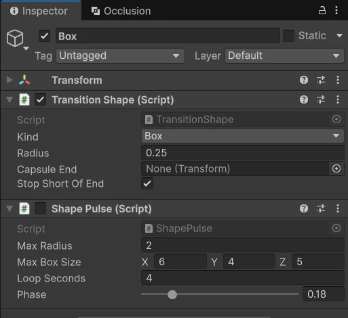The image size is (348, 318).
Task: Toggle the Inspector lock icon
Action: coord(322,10)
